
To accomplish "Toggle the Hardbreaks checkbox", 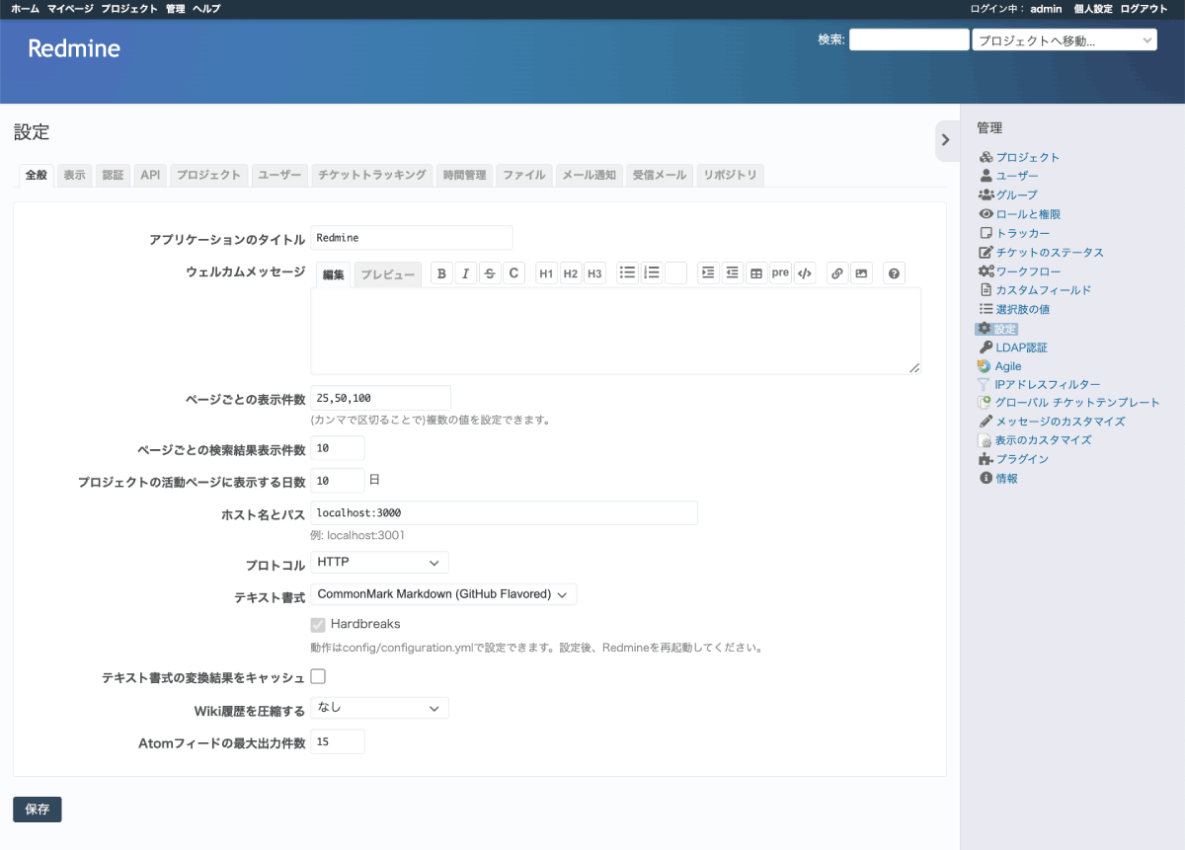I will (x=318, y=625).
